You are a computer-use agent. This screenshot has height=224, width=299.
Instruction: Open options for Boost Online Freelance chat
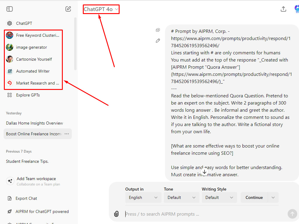pos(67,134)
